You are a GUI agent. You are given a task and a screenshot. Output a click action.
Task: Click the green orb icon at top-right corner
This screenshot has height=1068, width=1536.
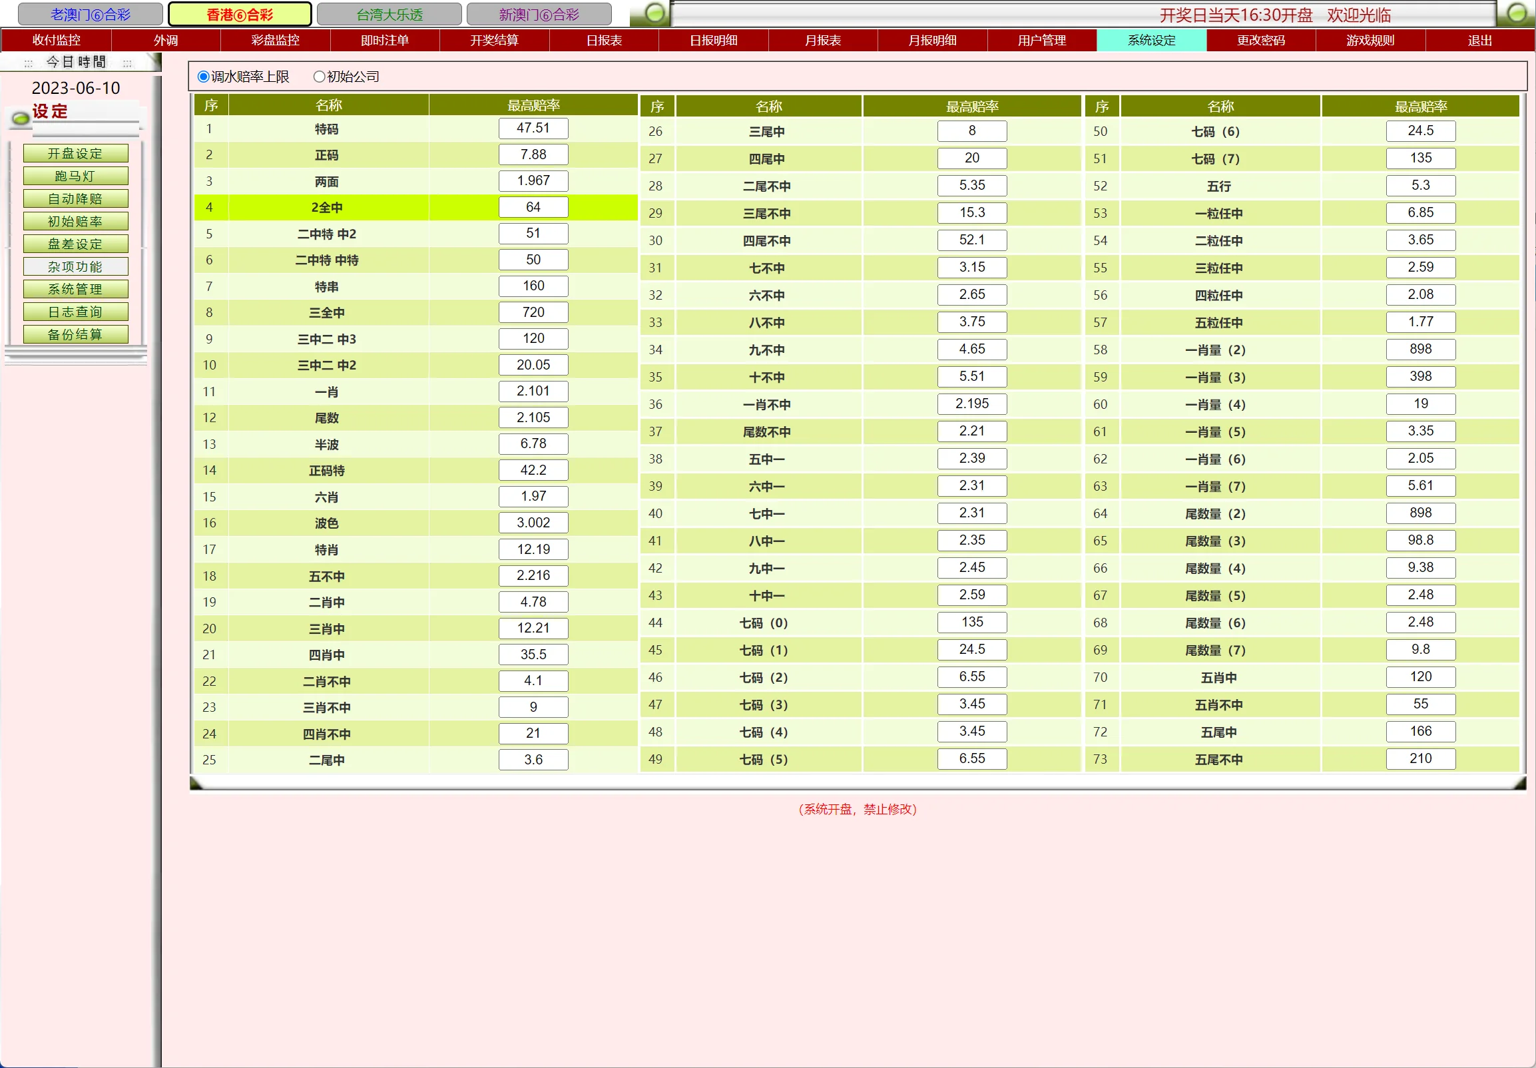click(1516, 13)
